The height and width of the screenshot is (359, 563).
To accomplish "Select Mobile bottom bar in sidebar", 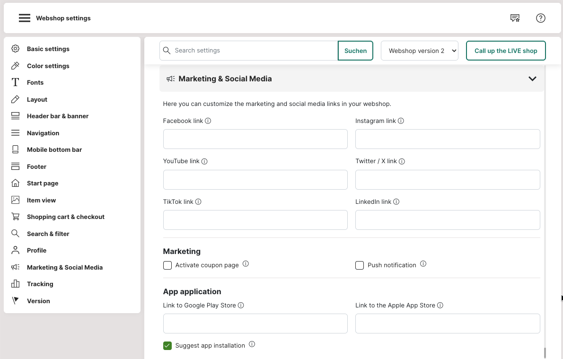I will point(54,149).
